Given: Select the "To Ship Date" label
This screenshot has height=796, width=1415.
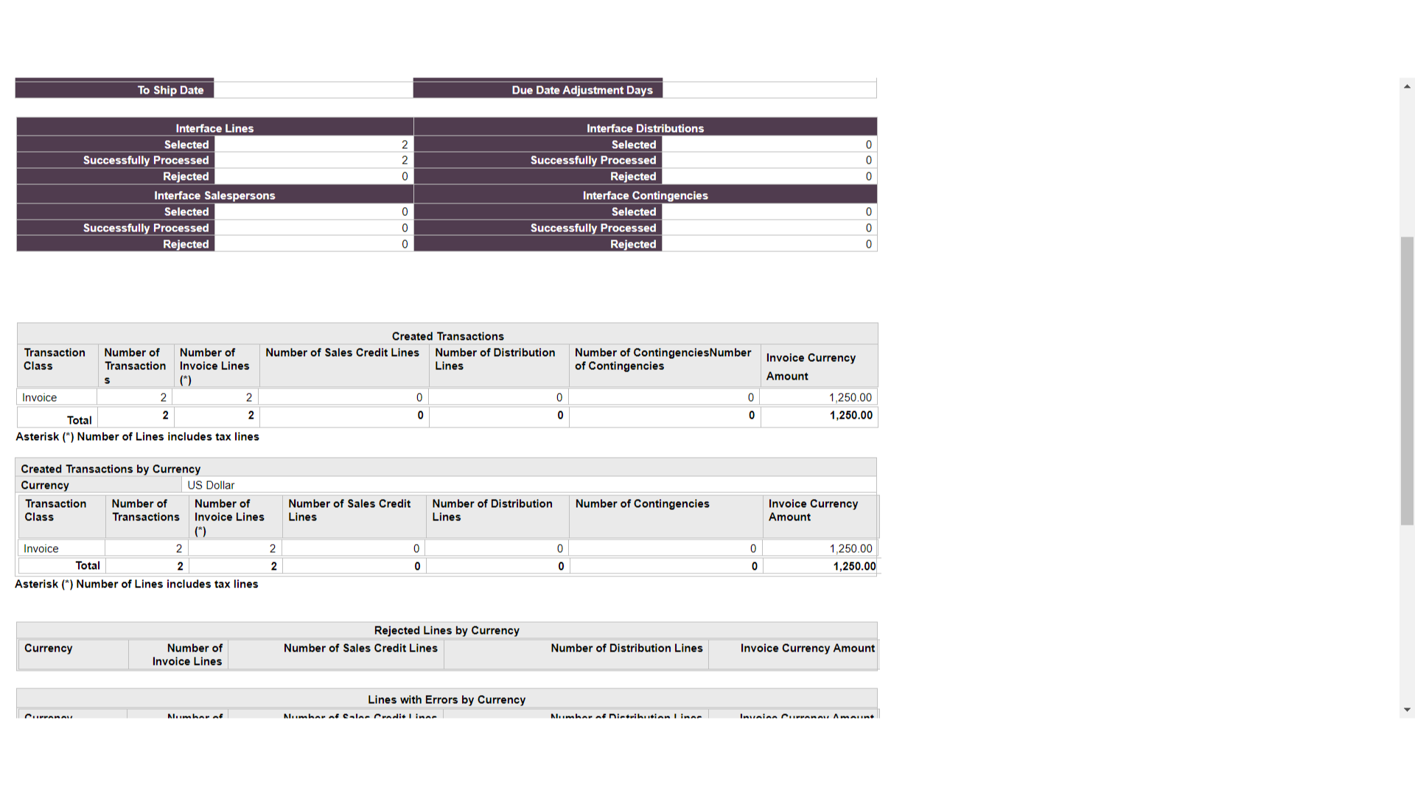Looking at the screenshot, I should pyautogui.click(x=170, y=90).
